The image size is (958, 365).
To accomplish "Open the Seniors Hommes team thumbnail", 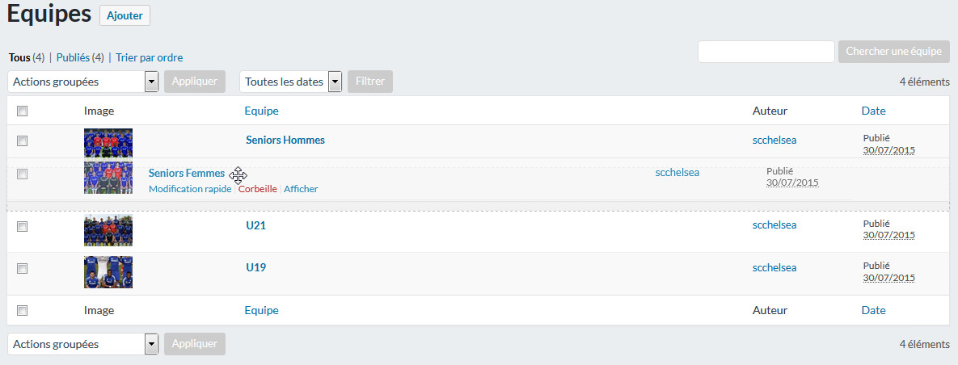I will pos(108,144).
